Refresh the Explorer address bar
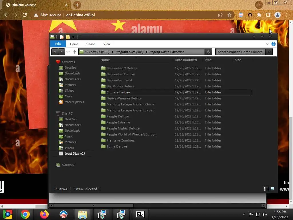 (x=208, y=52)
